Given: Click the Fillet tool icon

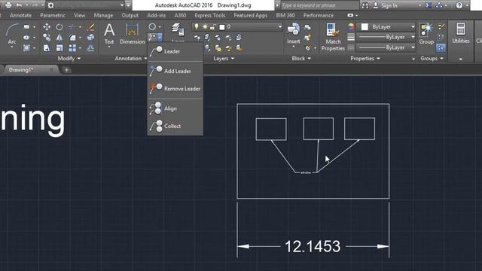Looking at the screenshot, I should click(x=72, y=38).
